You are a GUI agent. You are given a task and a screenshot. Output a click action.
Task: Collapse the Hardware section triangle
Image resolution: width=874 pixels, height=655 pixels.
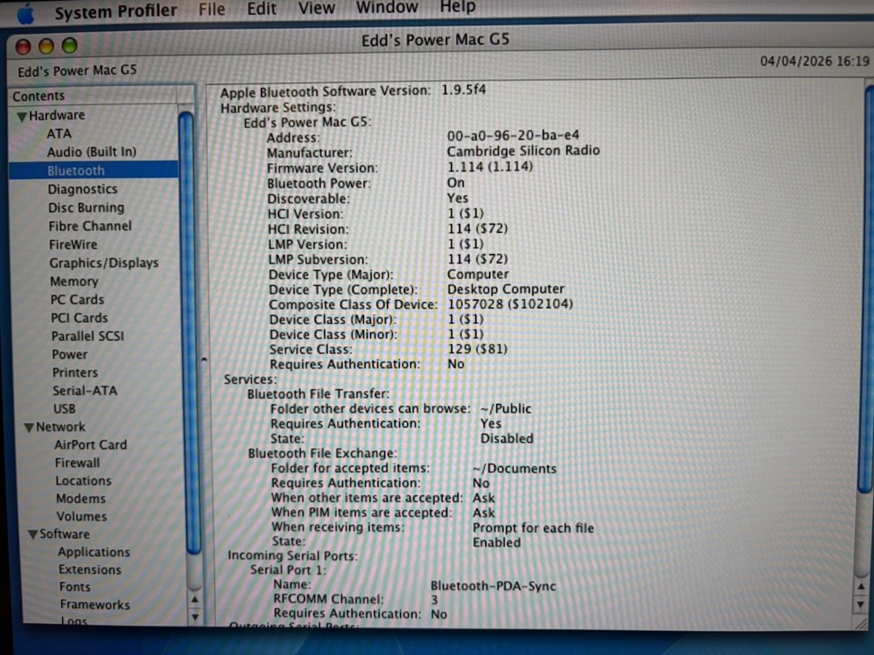[22, 117]
